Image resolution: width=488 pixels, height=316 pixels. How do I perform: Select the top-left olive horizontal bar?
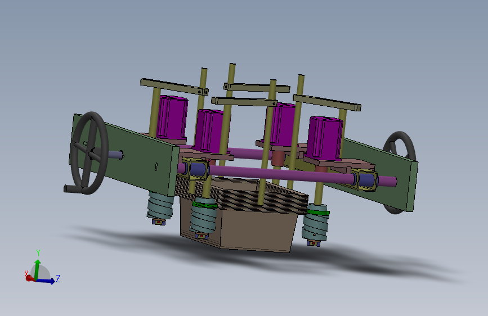174,87
